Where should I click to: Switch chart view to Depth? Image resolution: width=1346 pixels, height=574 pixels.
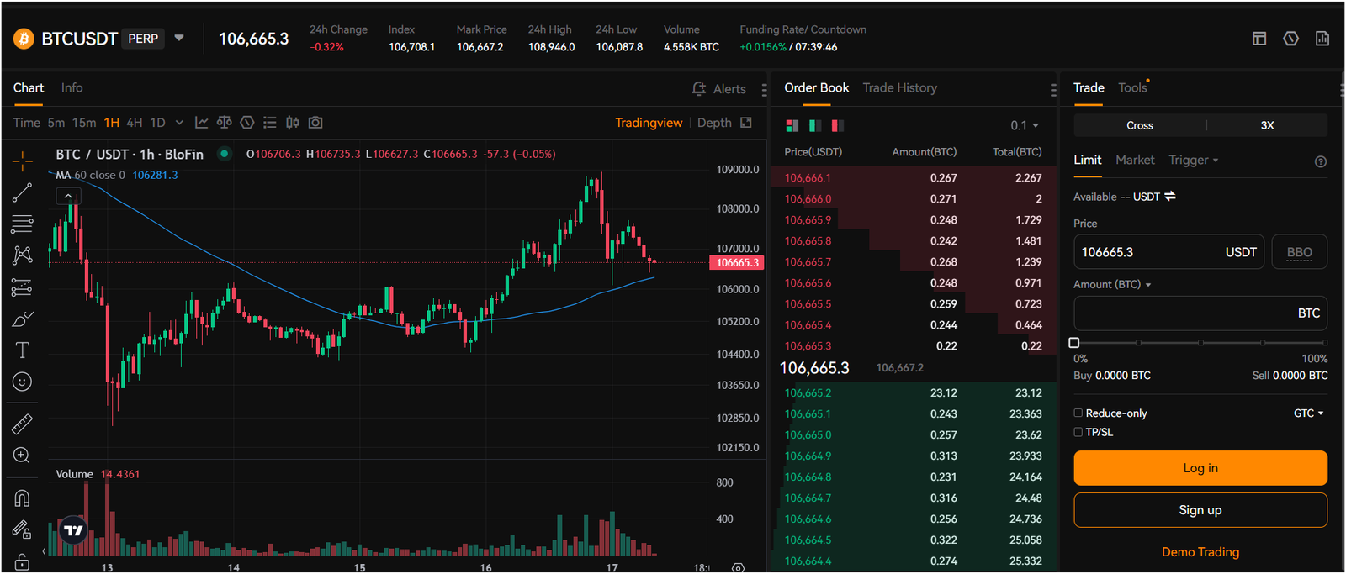click(x=714, y=123)
